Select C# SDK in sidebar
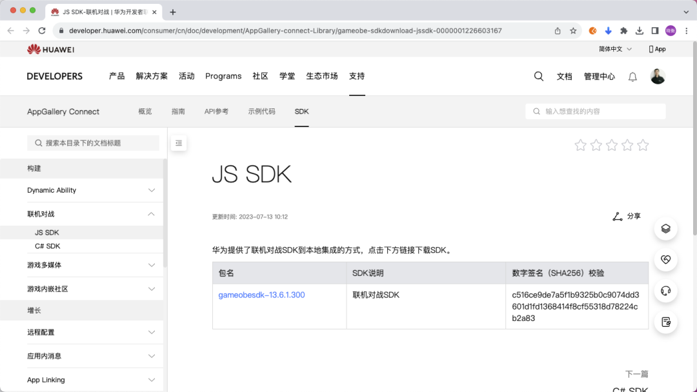This screenshot has height=392, width=697. coord(48,246)
